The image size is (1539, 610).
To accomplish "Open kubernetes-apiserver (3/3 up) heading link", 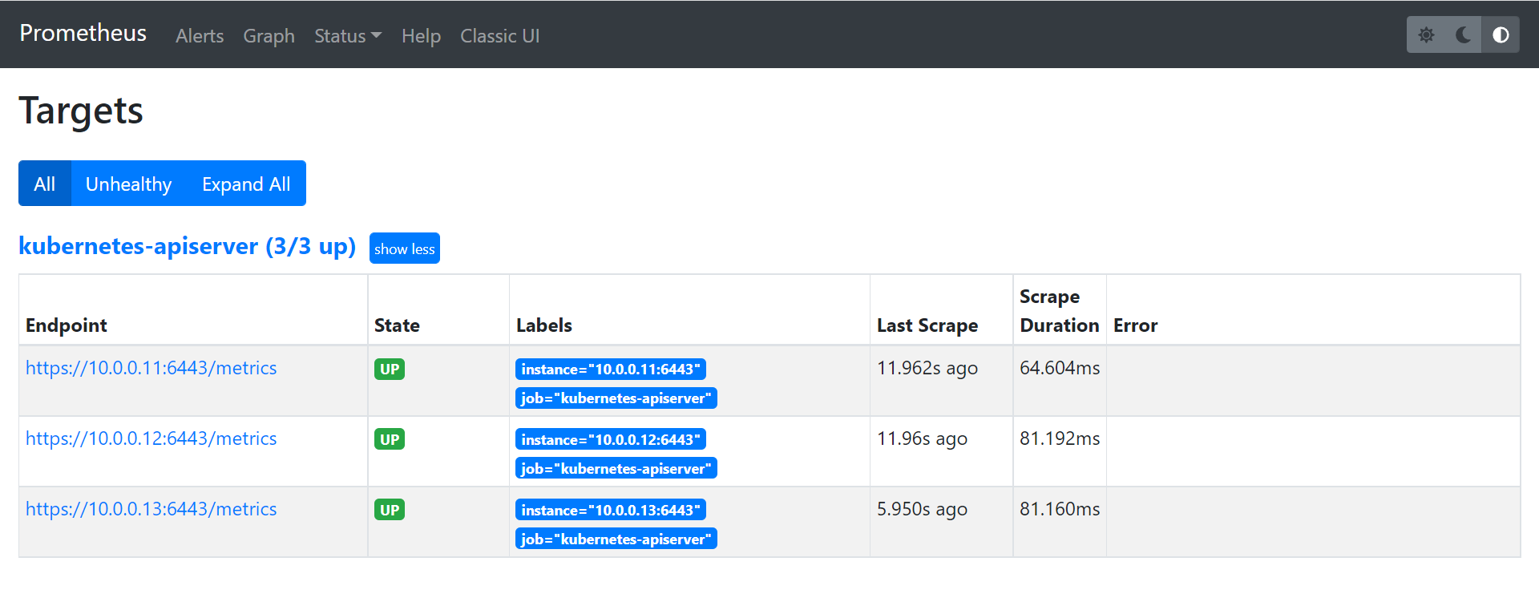I will point(188,246).
